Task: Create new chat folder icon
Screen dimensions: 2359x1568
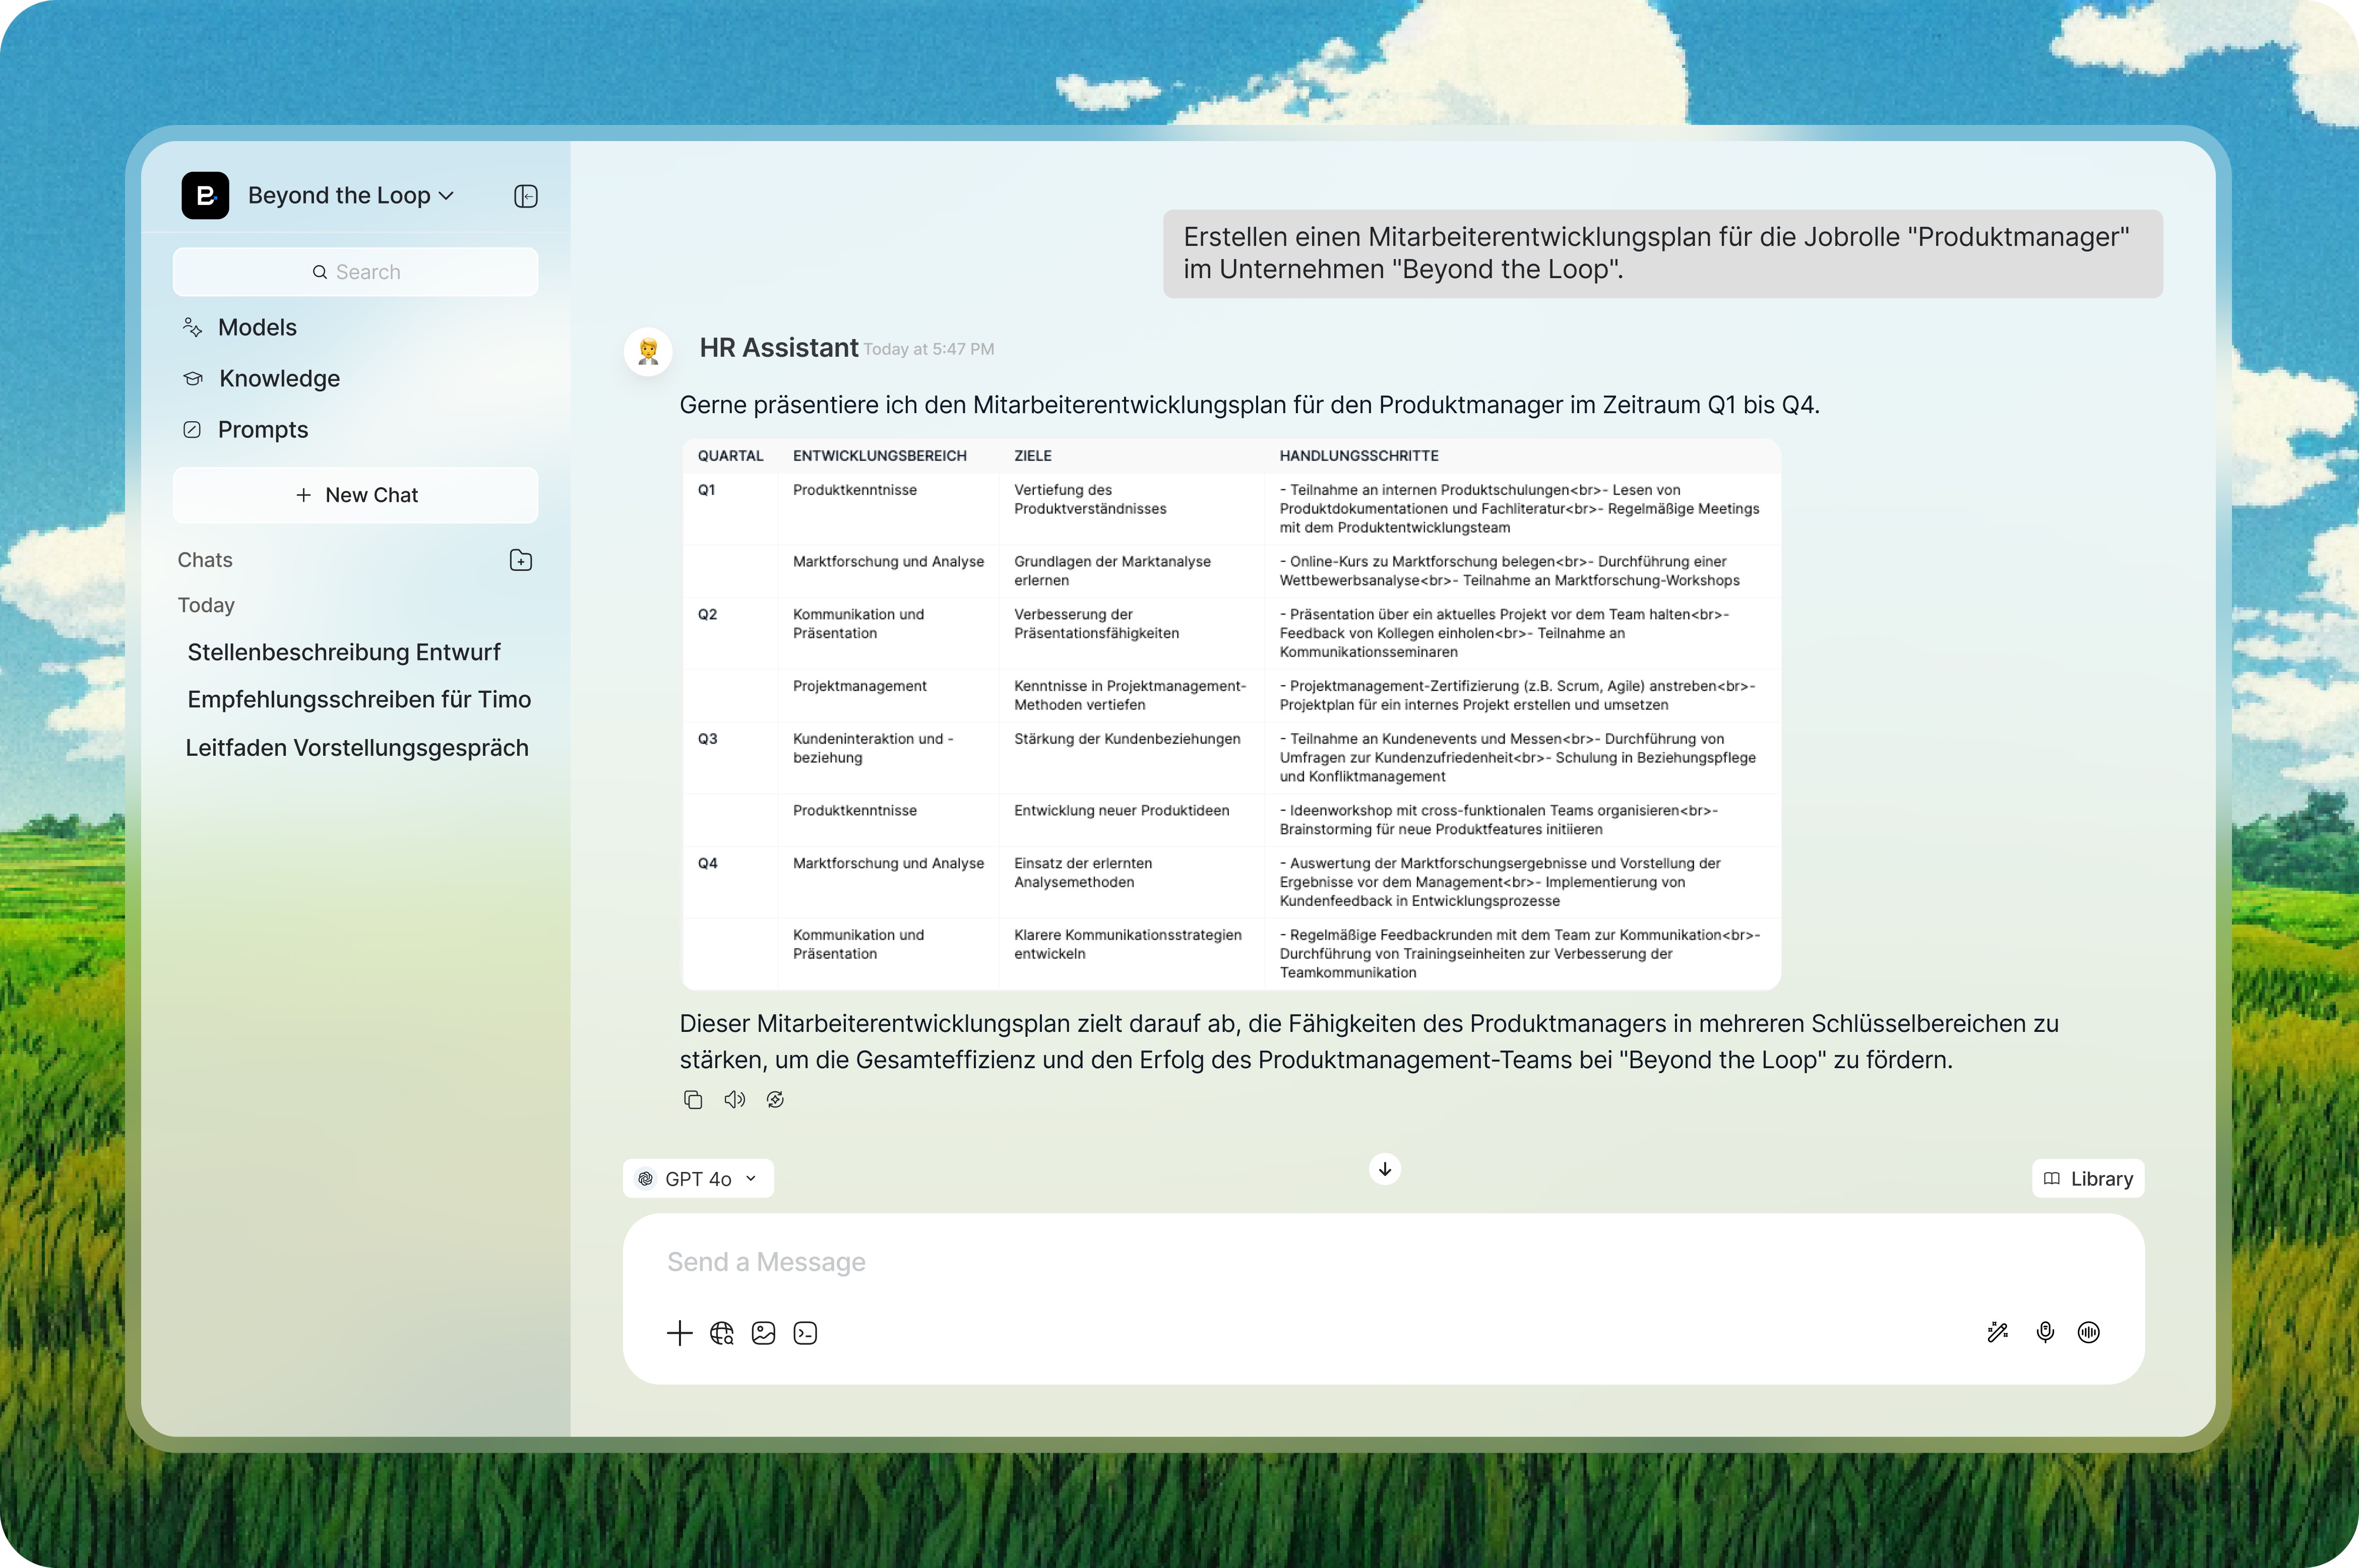Action: click(x=520, y=560)
